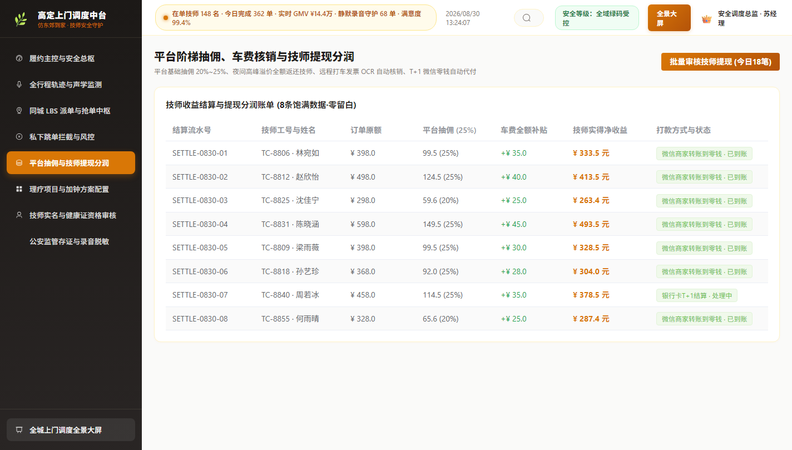Open the 安全调度总监 · 苏经理 profile
The image size is (792, 450).
click(740, 18)
